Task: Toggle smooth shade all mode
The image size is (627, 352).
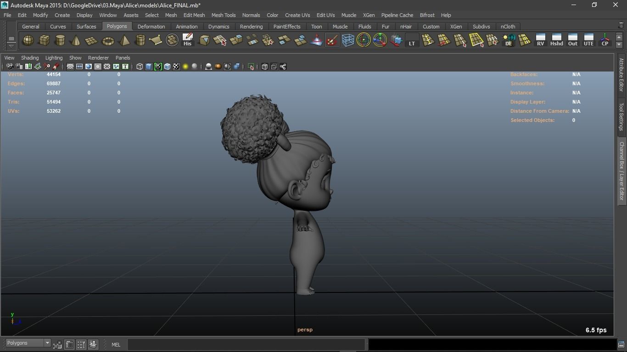Action: tap(149, 67)
